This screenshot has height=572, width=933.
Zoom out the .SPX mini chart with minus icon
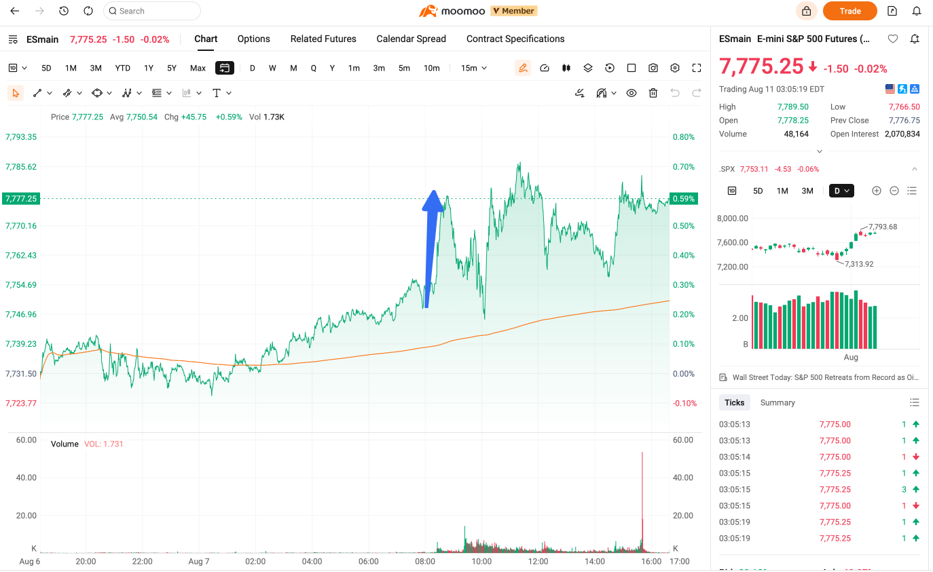(x=894, y=191)
